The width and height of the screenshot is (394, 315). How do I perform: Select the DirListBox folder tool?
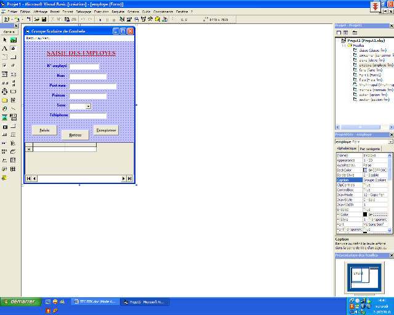point(5,100)
